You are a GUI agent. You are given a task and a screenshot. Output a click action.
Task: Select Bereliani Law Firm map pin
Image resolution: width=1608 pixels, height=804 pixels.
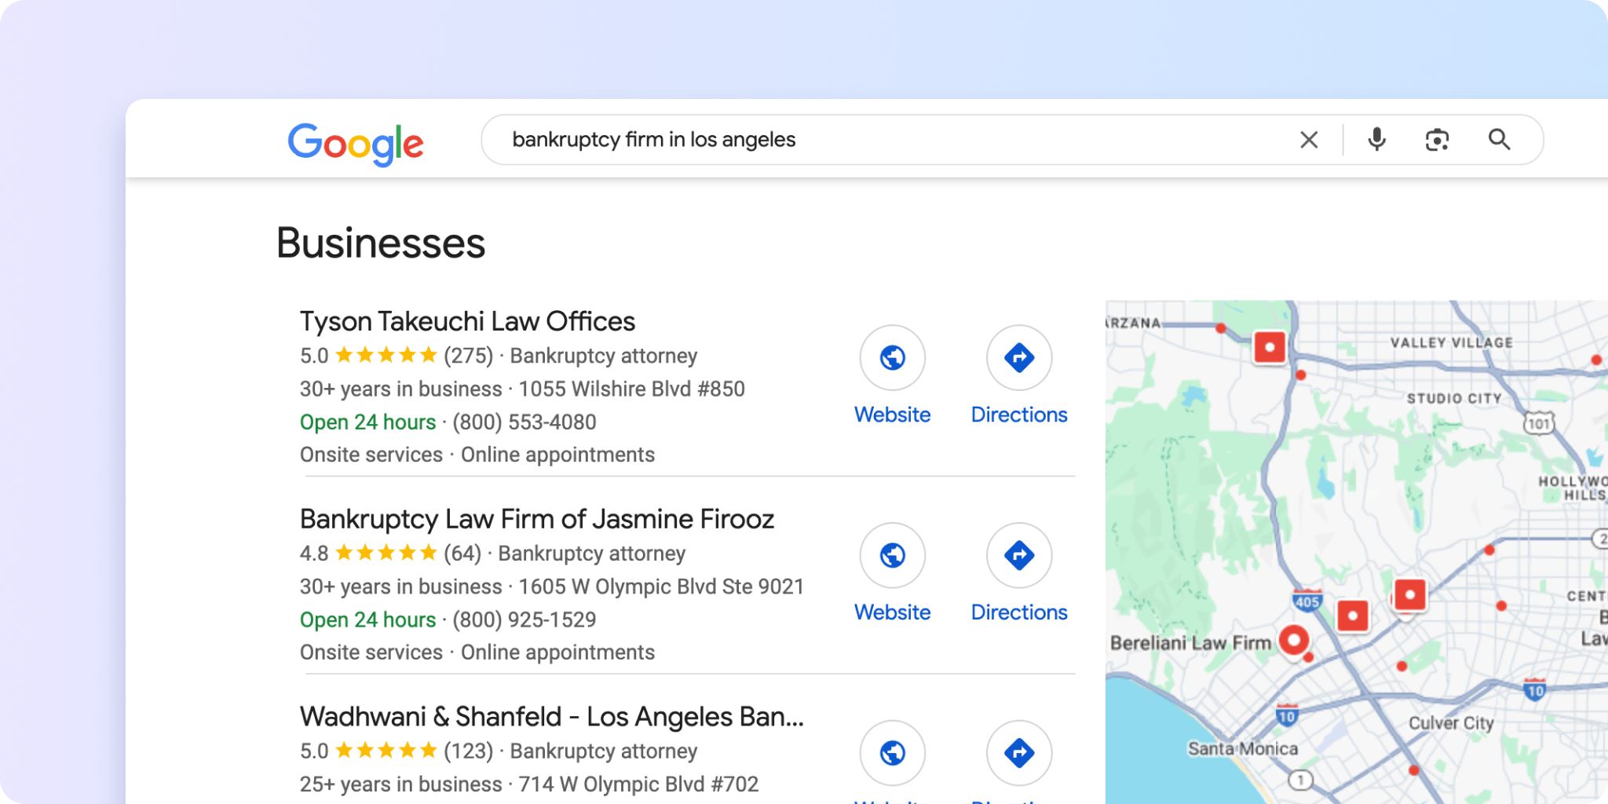(x=1293, y=641)
